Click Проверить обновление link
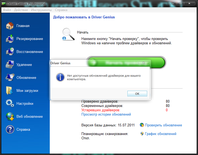Viewport: 198px width, 155px height. point(163,125)
